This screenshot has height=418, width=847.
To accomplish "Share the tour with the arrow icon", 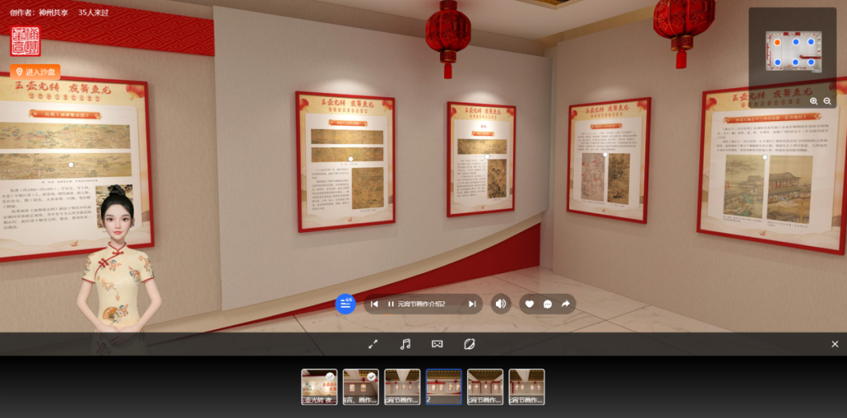I will [566, 304].
